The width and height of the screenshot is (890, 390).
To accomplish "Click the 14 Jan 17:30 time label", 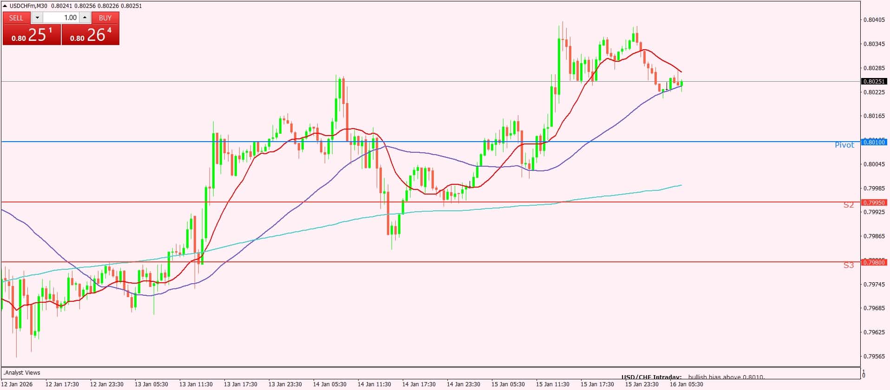I will [x=419, y=384].
